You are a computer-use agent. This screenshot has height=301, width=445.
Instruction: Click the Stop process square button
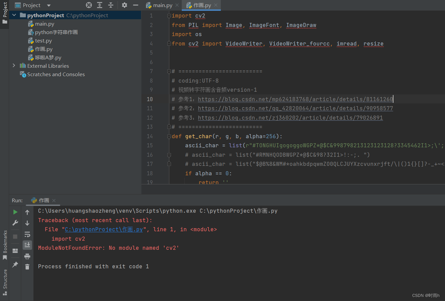click(x=15, y=237)
